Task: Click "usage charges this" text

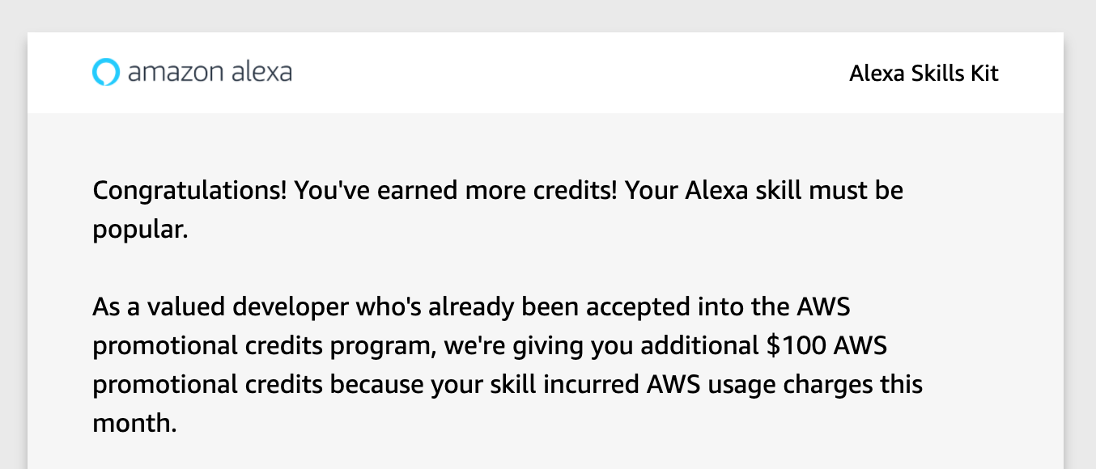Action: tap(815, 384)
